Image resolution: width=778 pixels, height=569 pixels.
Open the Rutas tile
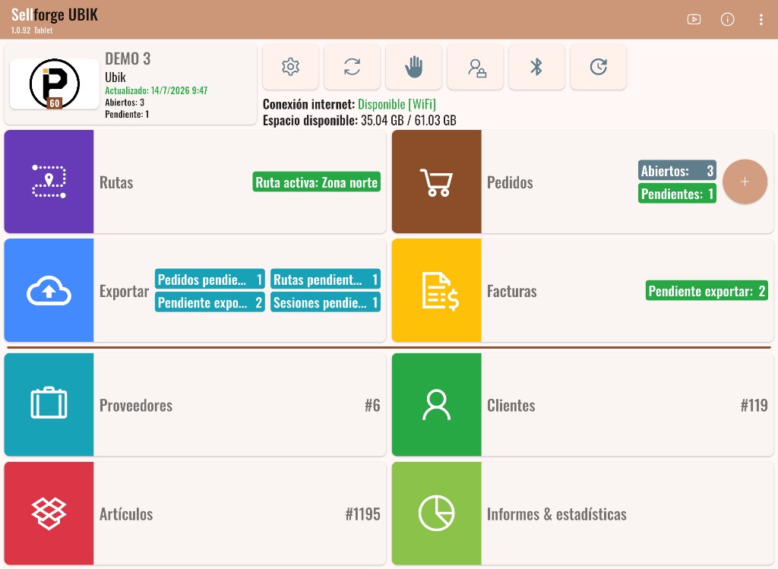pos(195,182)
